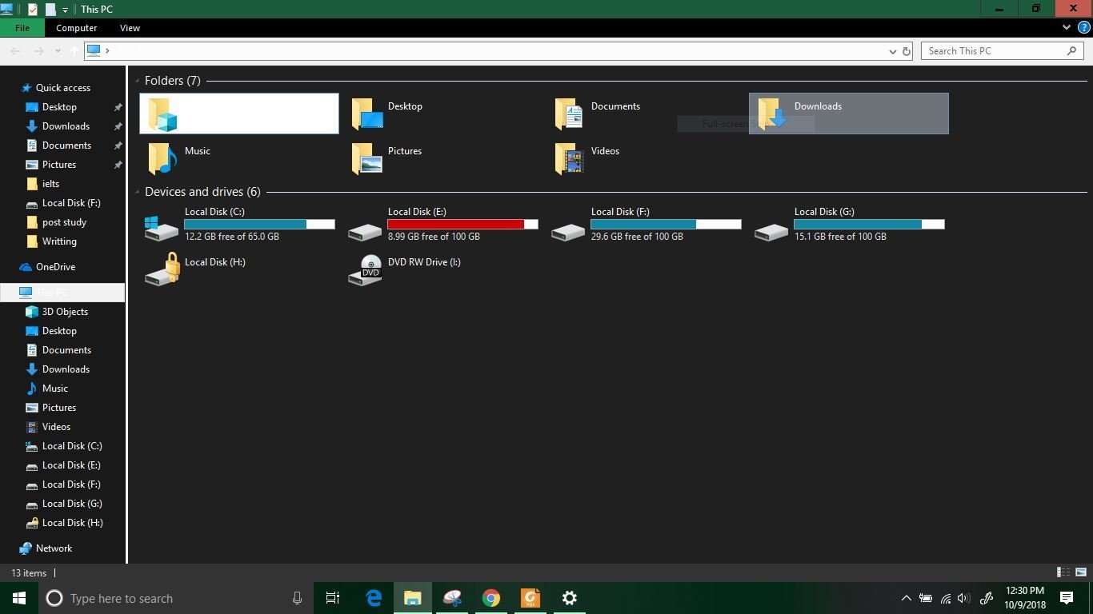Open the Windows Start menu
This screenshot has height=614, width=1093.
pos(19,598)
